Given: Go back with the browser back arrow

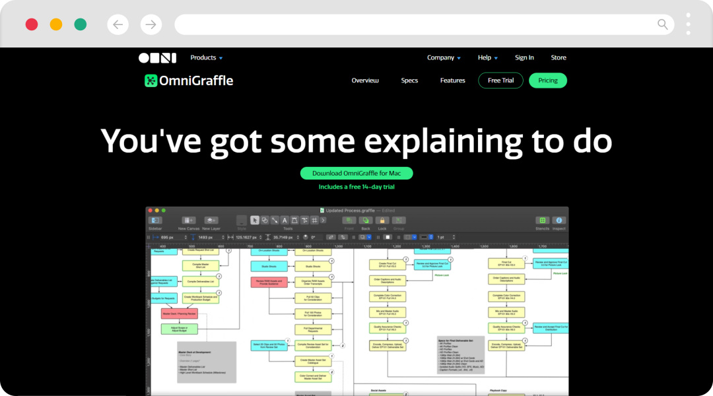Looking at the screenshot, I should coord(118,24).
